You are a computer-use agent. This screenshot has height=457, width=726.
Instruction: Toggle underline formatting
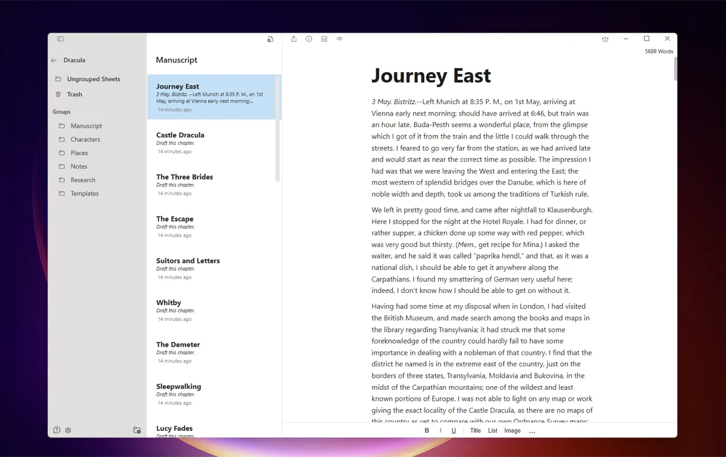pos(454,430)
